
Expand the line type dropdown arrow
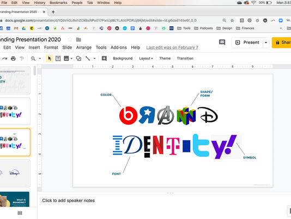click(94, 58)
